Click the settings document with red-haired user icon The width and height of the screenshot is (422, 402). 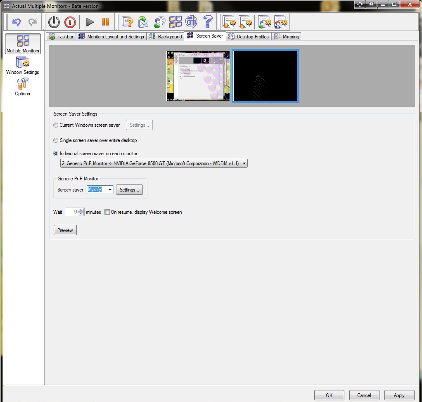(x=281, y=22)
